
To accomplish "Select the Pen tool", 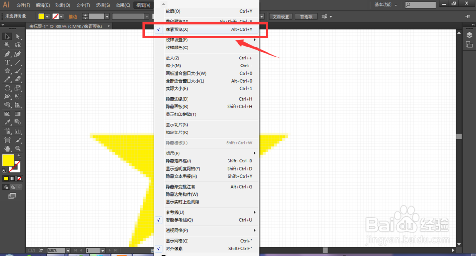I will click(x=7, y=54).
